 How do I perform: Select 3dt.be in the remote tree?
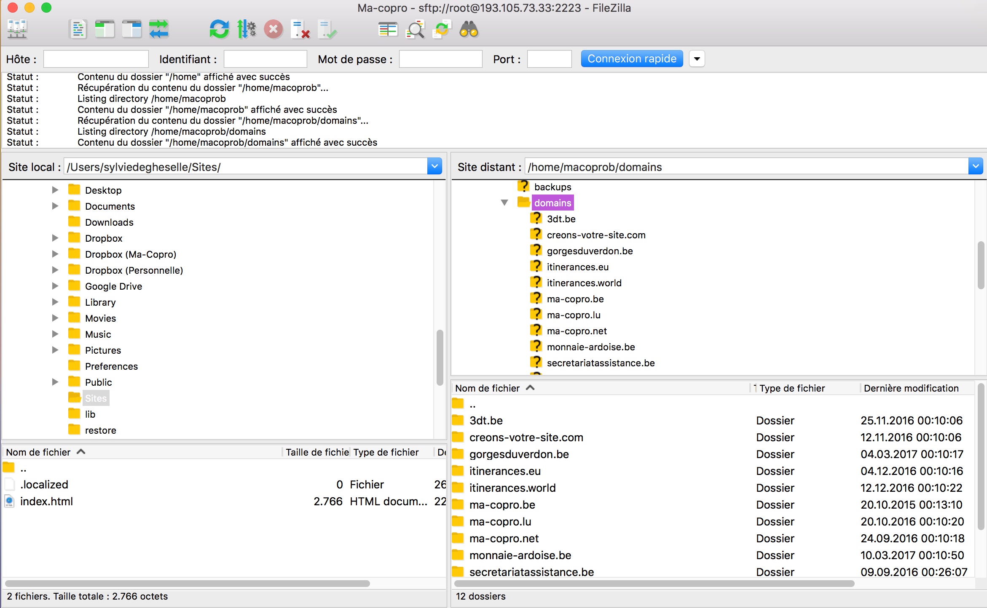pos(561,219)
